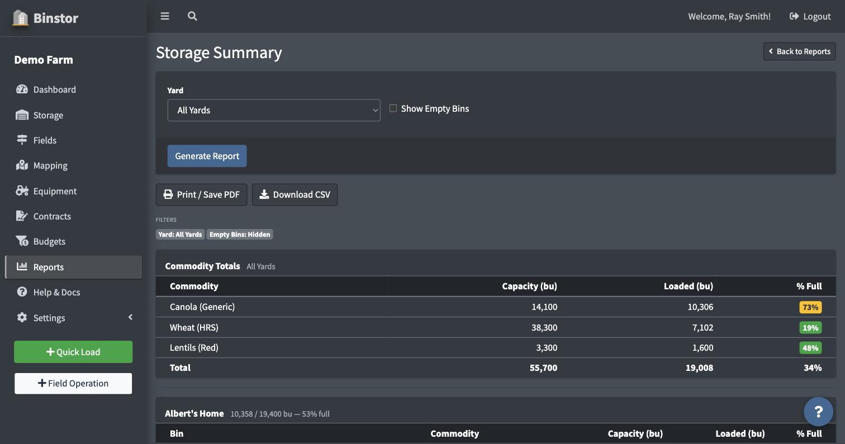Click the Bin column header
Image resolution: width=845 pixels, height=444 pixels.
coord(177,433)
